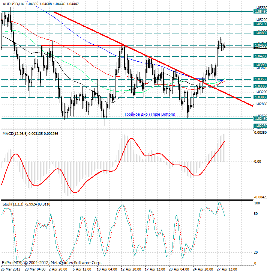
Task: Select the Triple Bottom annotation label
Action: coord(150,114)
